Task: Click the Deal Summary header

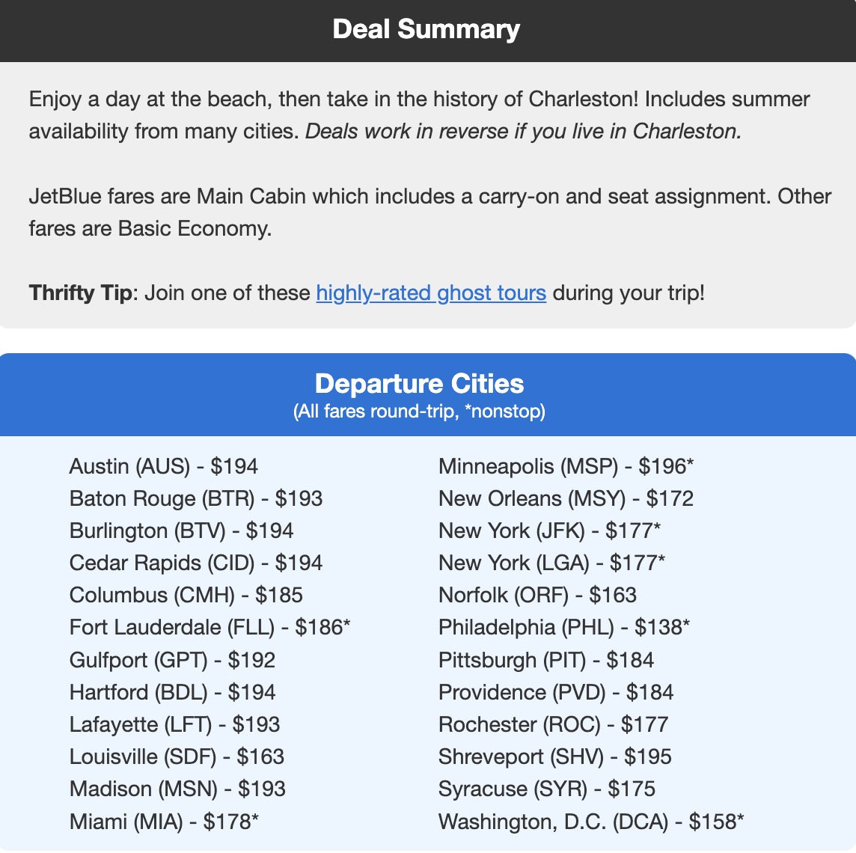Action: [427, 29]
